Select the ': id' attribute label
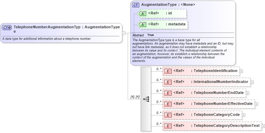The height and width of the screenshot is (133, 265). [169, 13]
